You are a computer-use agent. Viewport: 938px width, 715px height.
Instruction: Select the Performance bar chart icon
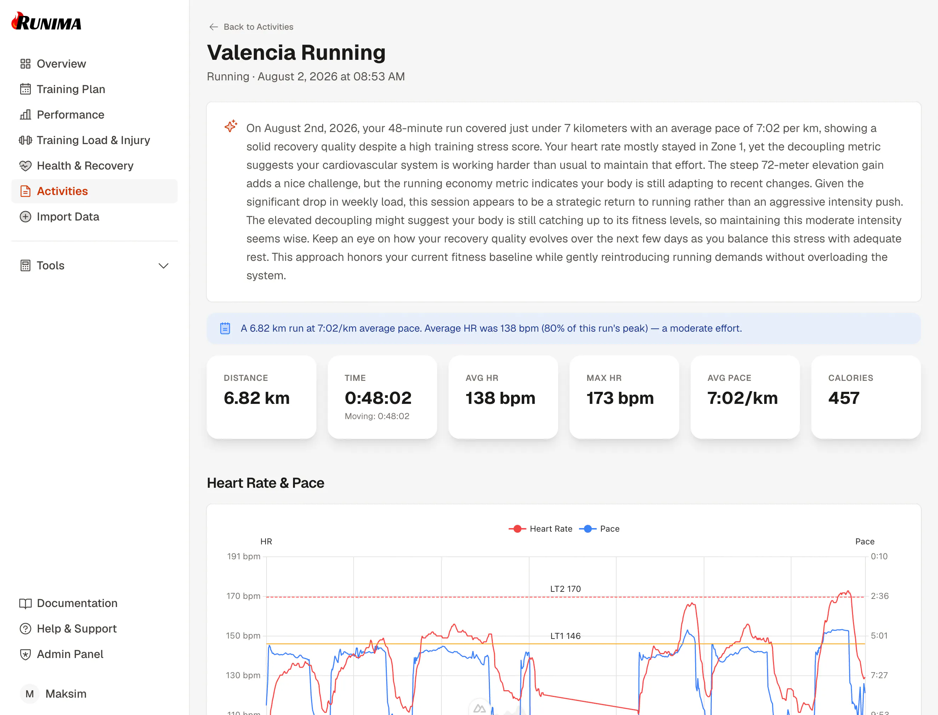[x=25, y=115]
